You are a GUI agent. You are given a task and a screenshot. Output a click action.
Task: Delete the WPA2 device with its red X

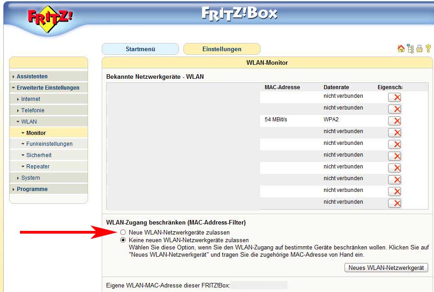pos(395,120)
